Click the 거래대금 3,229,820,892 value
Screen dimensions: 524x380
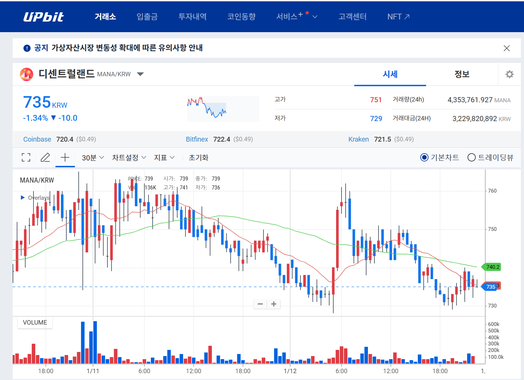click(x=474, y=119)
